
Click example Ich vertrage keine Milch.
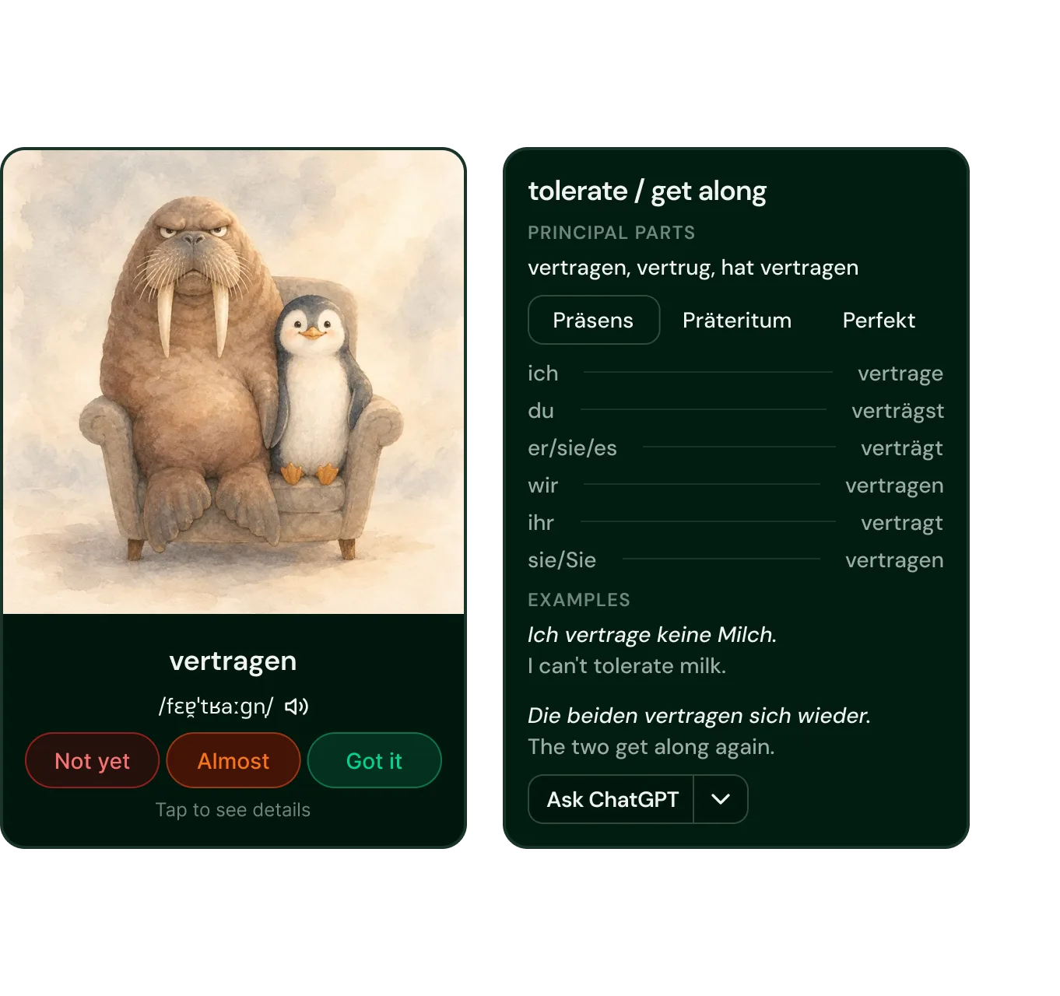pyautogui.click(x=652, y=635)
